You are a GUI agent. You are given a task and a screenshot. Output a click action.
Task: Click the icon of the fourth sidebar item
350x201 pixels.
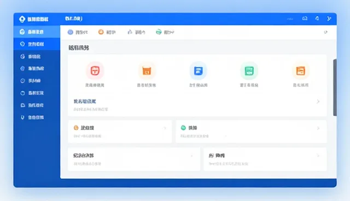[22, 68]
